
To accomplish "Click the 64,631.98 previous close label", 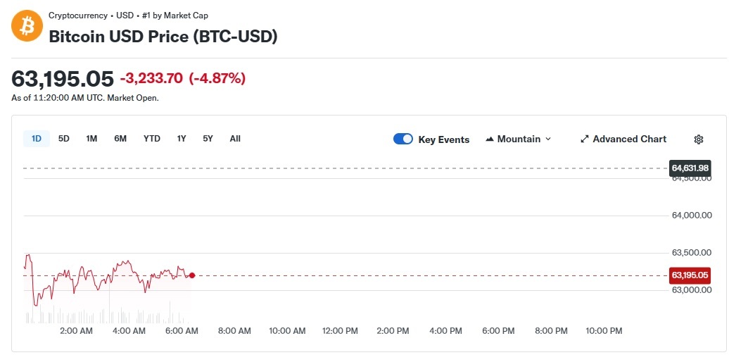I will click(690, 168).
